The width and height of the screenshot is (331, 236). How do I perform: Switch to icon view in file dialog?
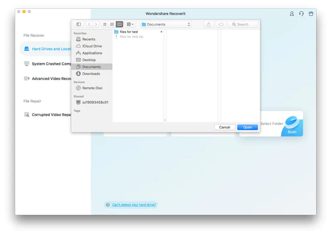[105, 24]
